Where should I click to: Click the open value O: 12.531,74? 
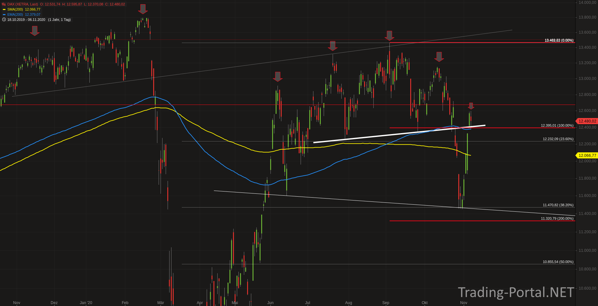point(50,4)
